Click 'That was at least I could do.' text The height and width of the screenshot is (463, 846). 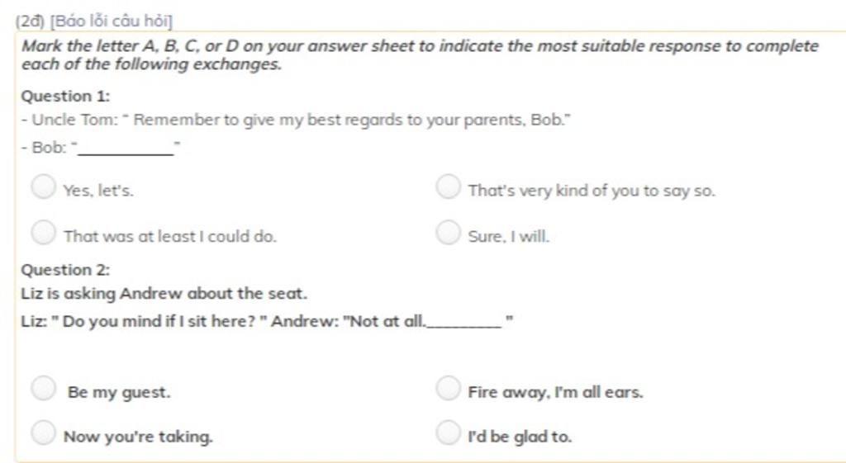170,237
